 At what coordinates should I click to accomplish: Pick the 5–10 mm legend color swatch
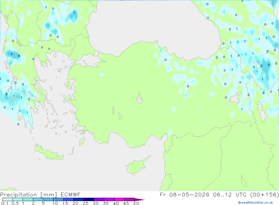(48, 199)
